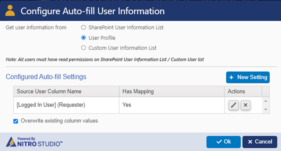Add a New Setting

click(248, 77)
